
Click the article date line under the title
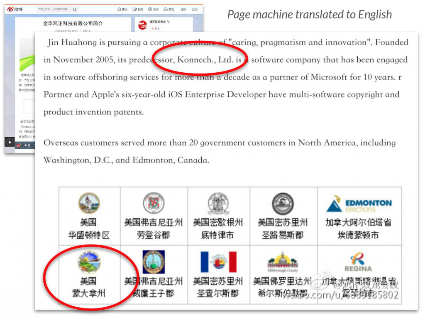[x=73, y=31]
